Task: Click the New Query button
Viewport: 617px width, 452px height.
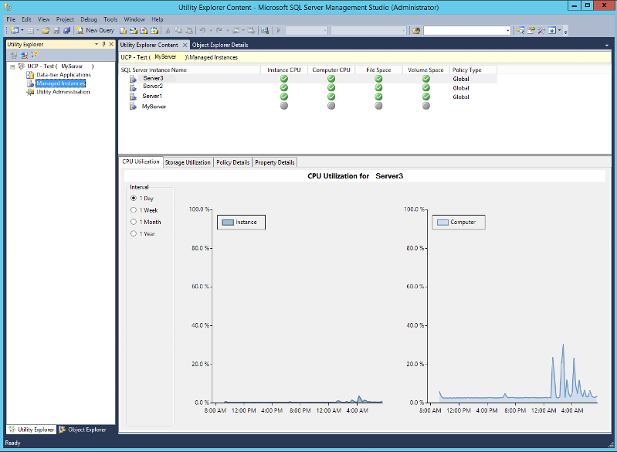Action: pos(95,30)
